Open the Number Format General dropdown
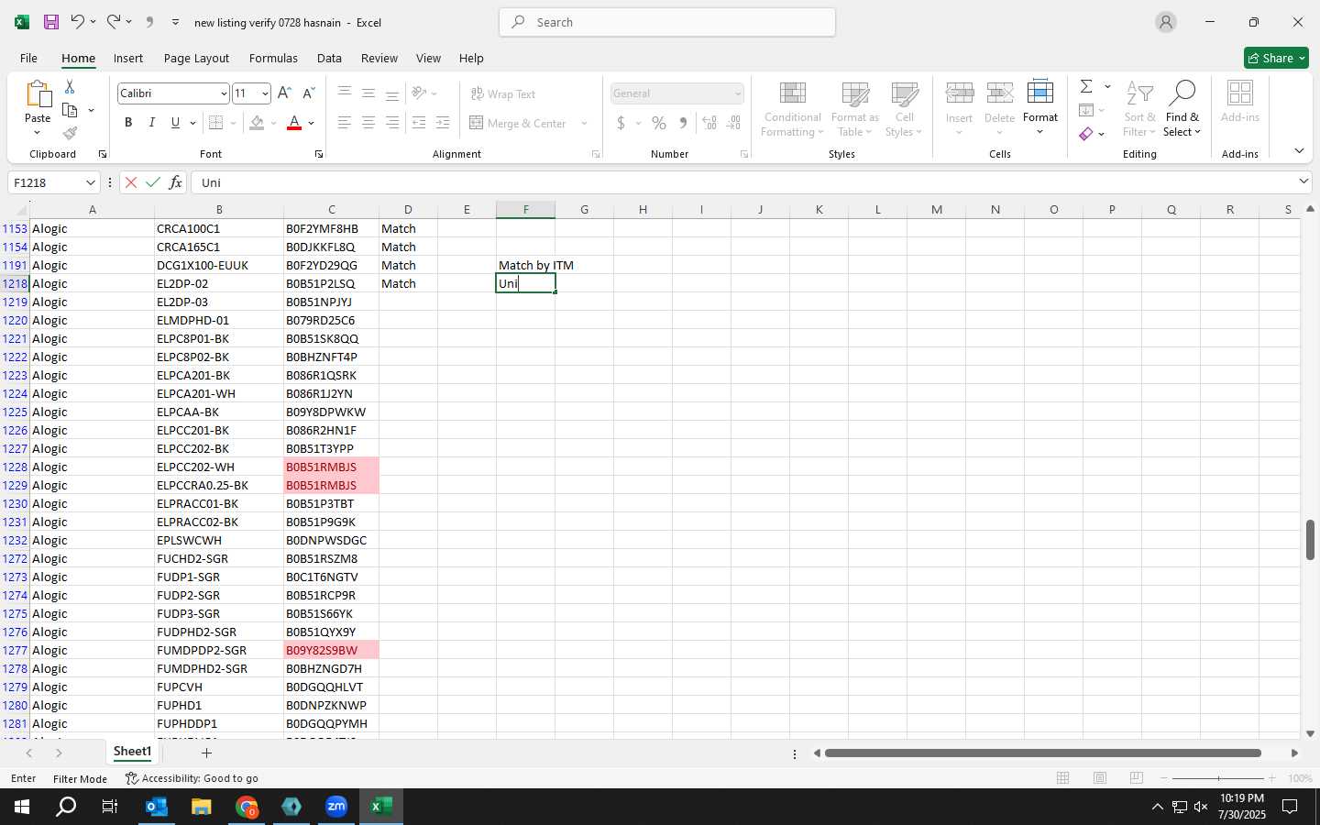The width and height of the screenshot is (1320, 825). pyautogui.click(x=737, y=93)
